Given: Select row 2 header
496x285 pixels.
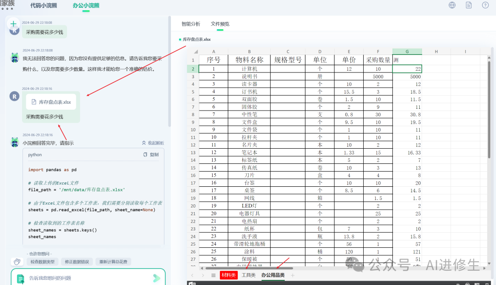Looking at the screenshot, I should (193, 69).
